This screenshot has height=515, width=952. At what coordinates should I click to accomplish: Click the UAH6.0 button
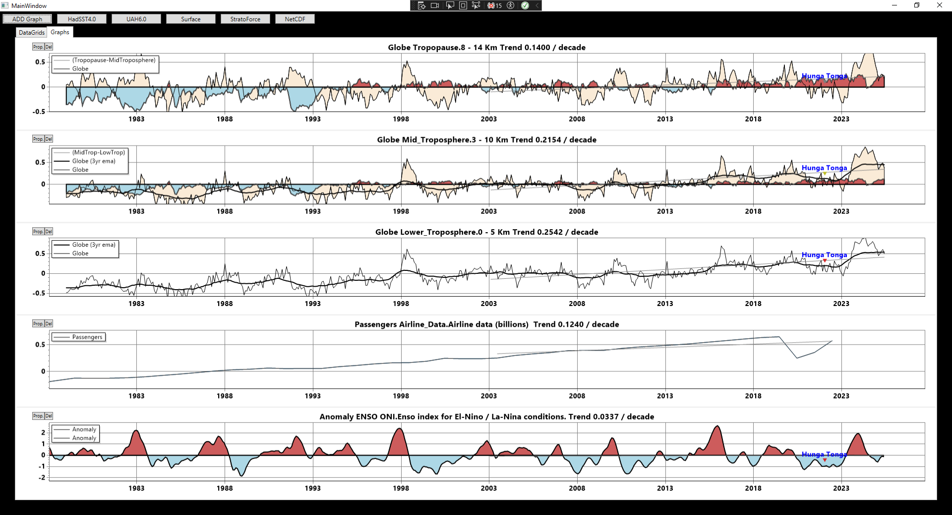coord(136,19)
